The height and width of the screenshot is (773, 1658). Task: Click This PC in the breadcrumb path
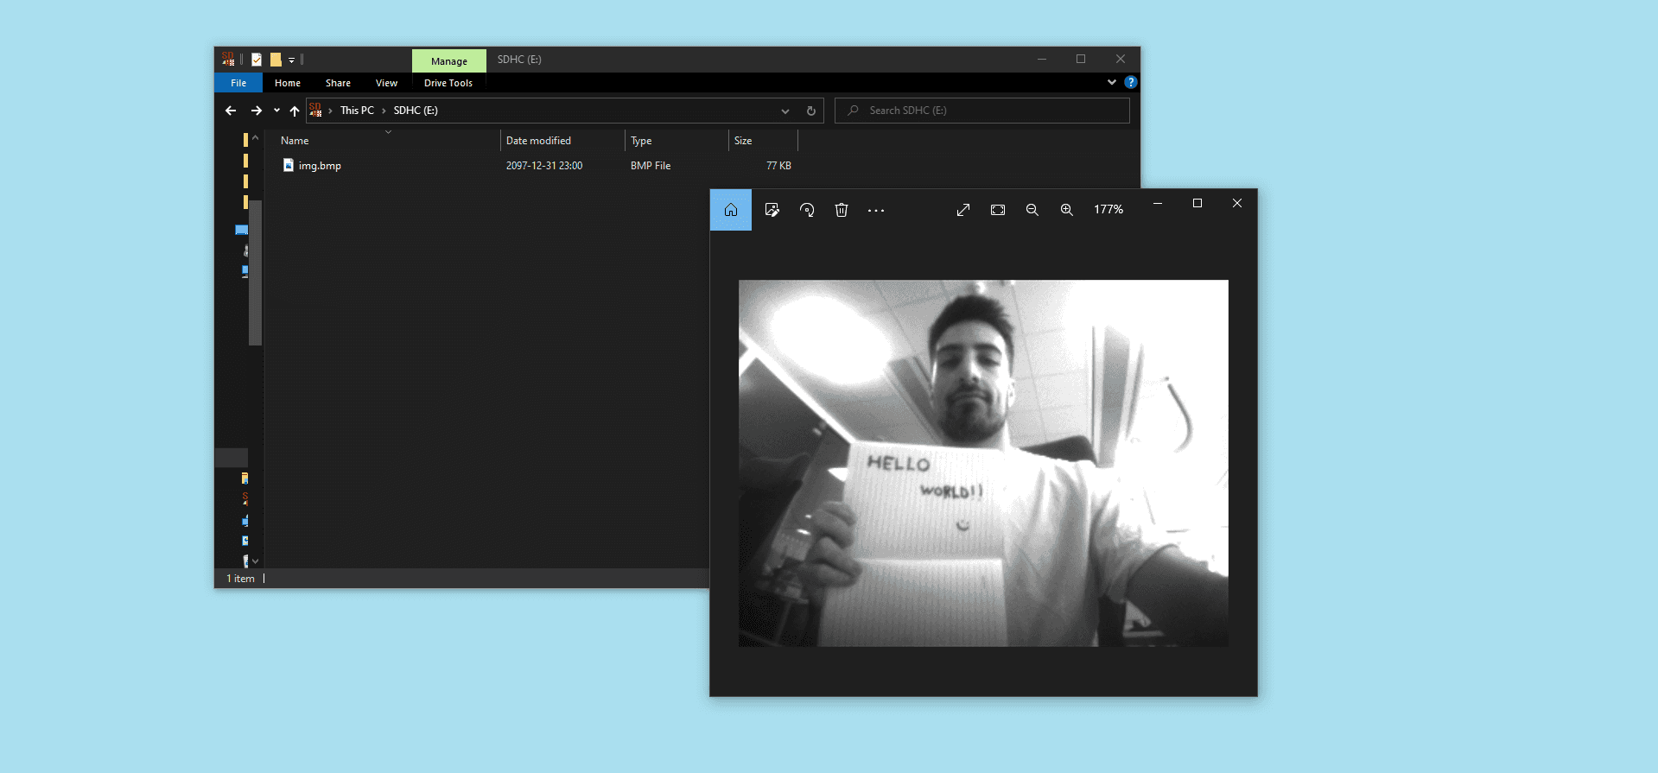click(x=357, y=111)
